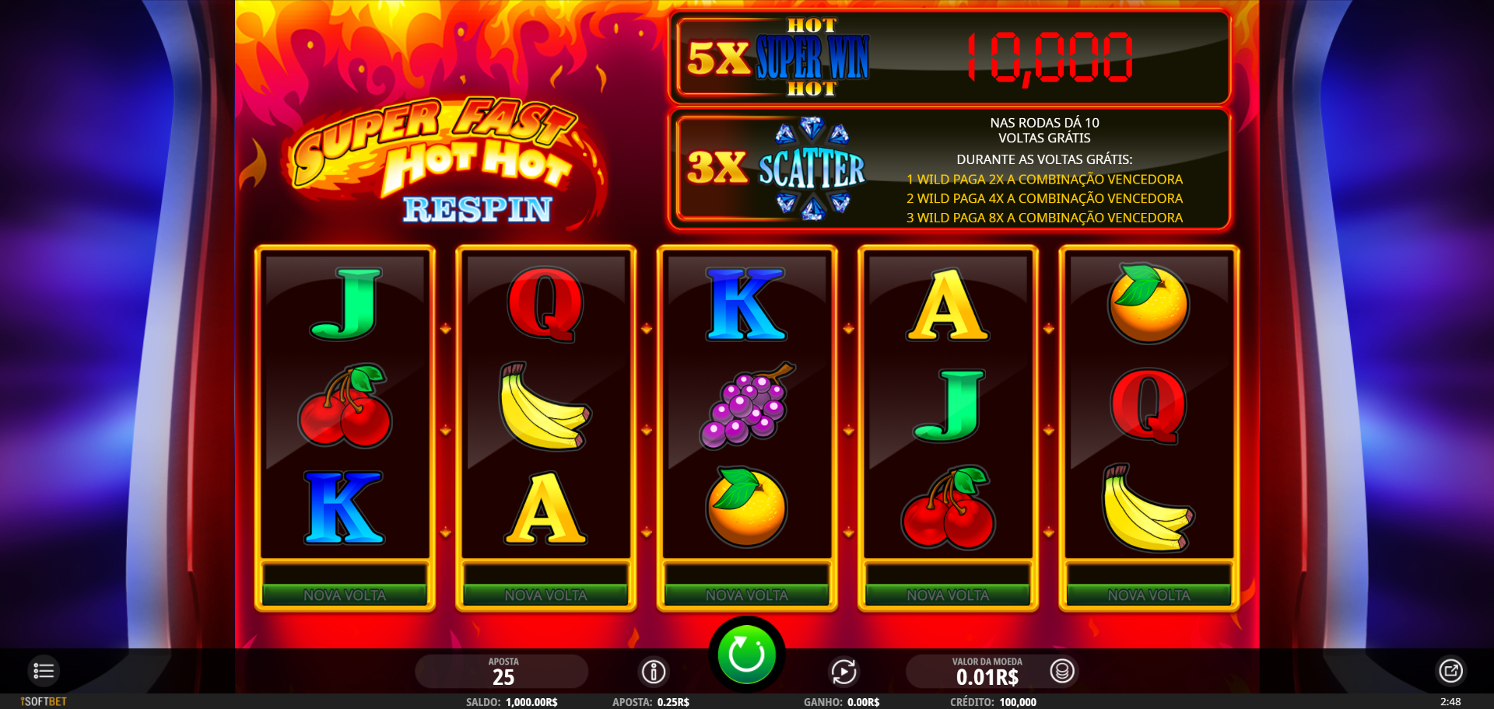Click the exit game icon
The height and width of the screenshot is (709, 1494).
(1450, 671)
